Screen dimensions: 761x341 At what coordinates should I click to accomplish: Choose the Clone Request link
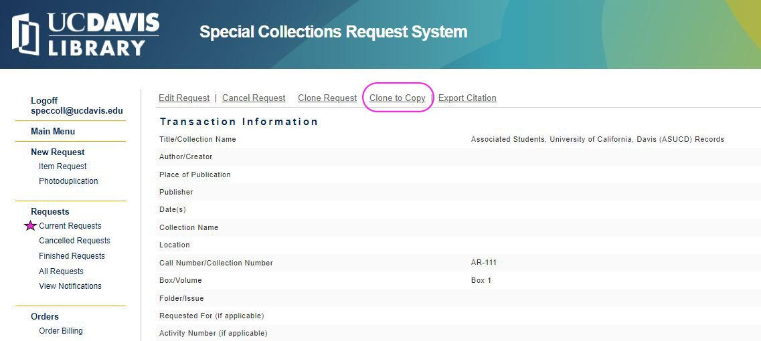(327, 98)
